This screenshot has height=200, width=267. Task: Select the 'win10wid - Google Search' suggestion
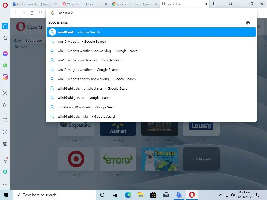click(x=151, y=32)
